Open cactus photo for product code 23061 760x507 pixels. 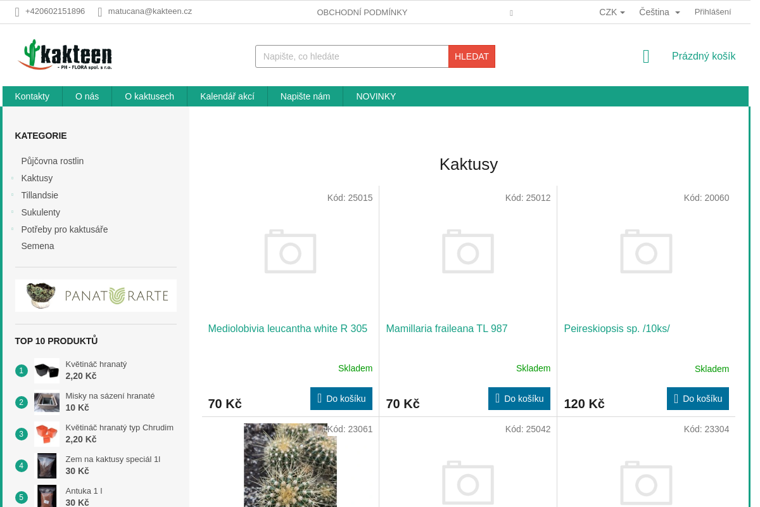[290, 465]
